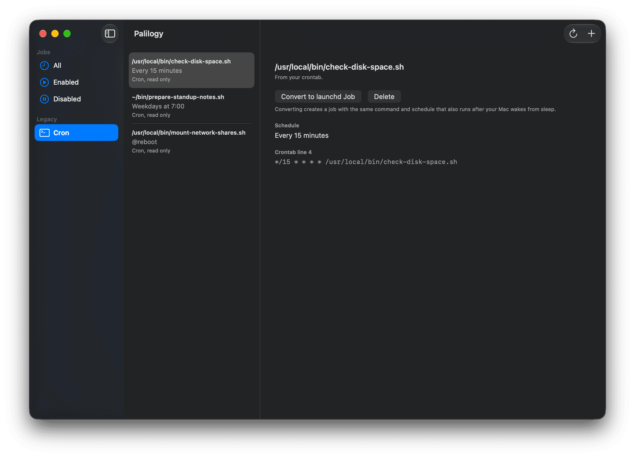Click the crontab line */15 command text
Viewport: 635px width, 458px height.
coord(366,162)
